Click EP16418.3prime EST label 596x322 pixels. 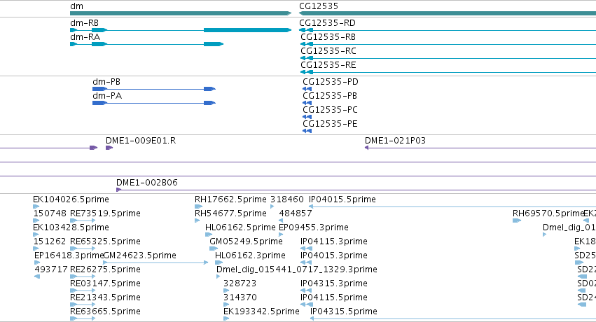[69, 255]
